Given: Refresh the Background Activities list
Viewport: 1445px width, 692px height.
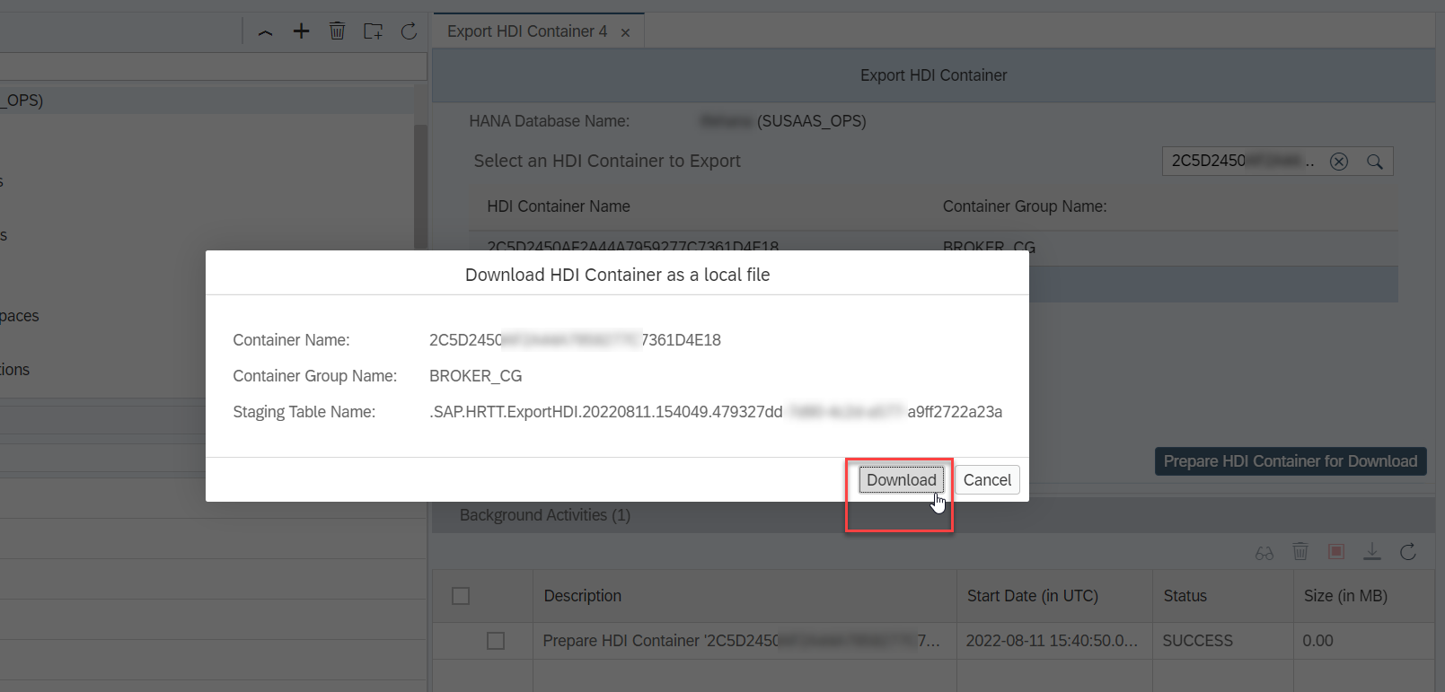Looking at the screenshot, I should [1408, 552].
